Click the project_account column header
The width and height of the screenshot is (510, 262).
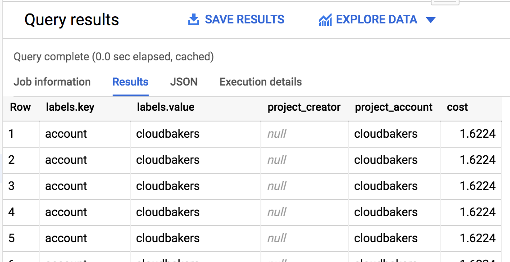pyautogui.click(x=393, y=107)
